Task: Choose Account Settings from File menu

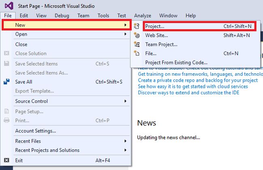Action: coord(36,131)
